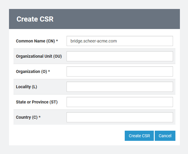Click the "Organizational Unit (OU)" label
The image size is (188, 154).
(39, 56)
